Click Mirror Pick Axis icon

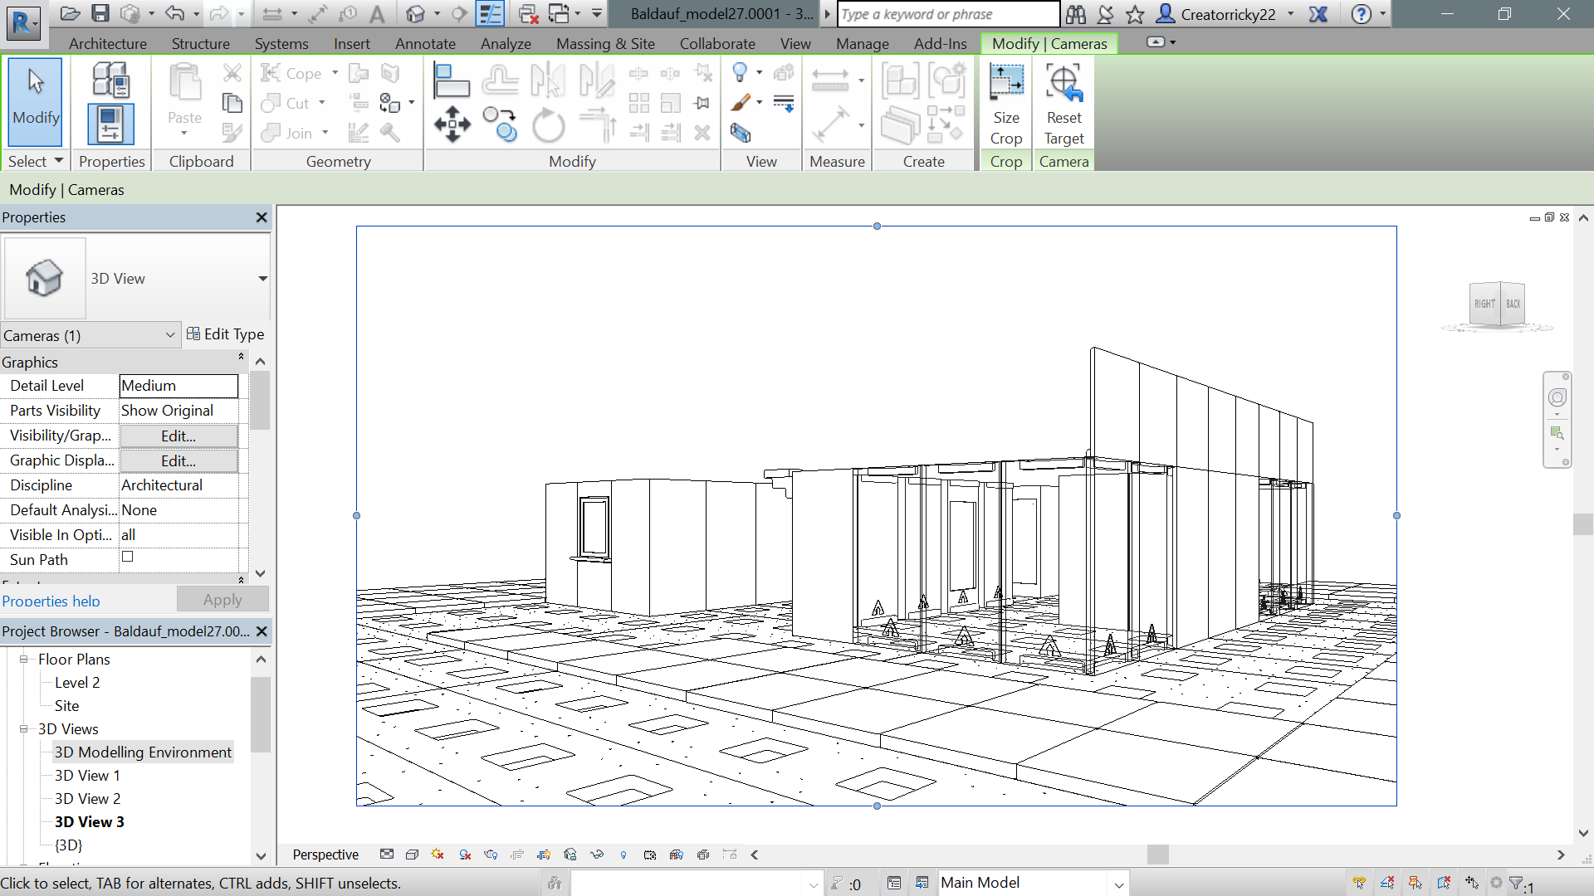click(x=548, y=80)
